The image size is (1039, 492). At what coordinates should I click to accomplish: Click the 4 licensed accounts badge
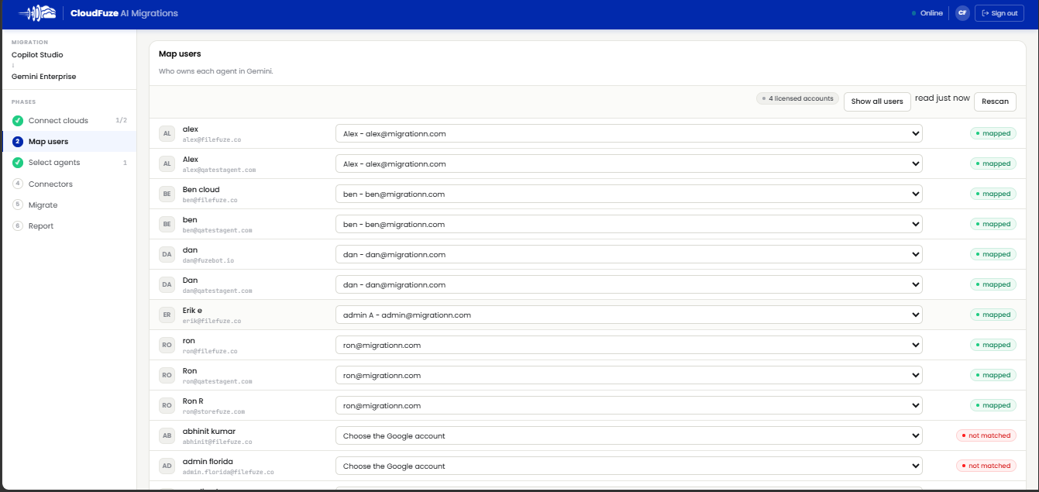pyautogui.click(x=797, y=99)
